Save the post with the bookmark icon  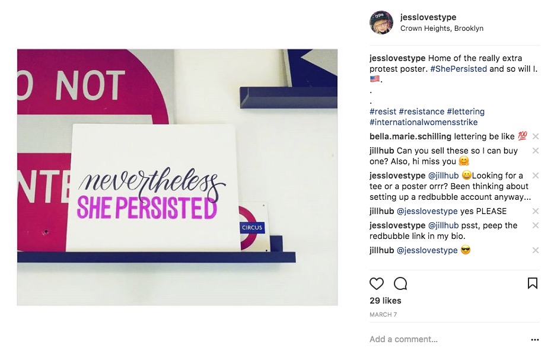click(533, 283)
